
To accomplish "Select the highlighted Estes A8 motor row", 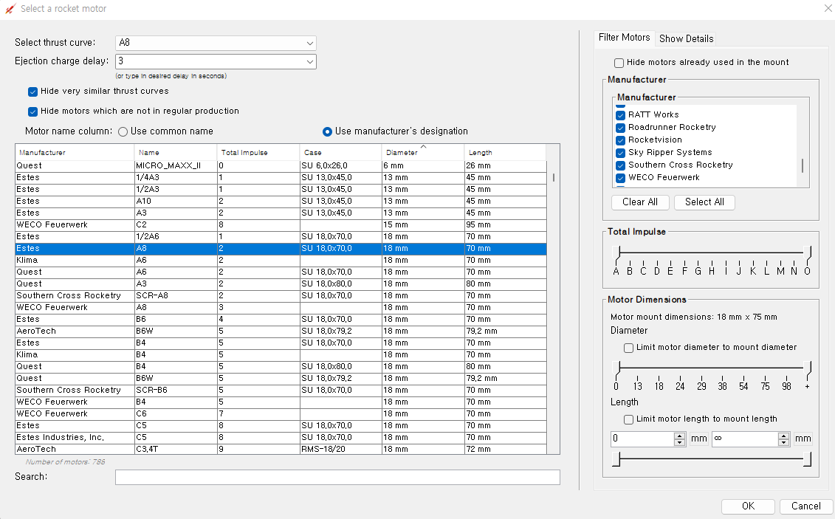I will coord(281,249).
